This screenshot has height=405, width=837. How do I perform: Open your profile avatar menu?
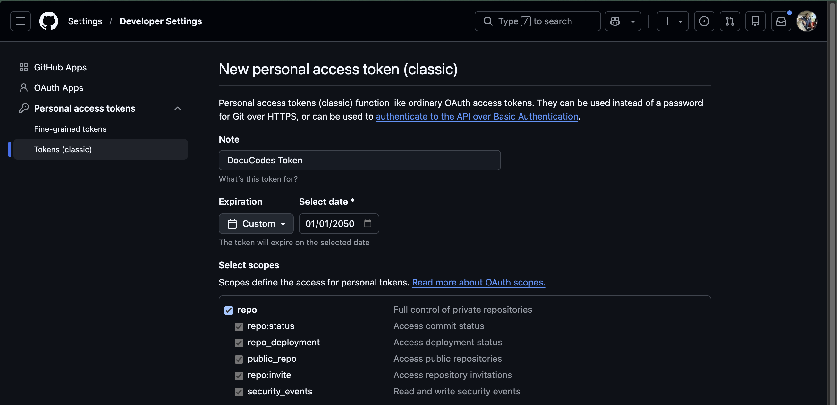click(x=807, y=21)
